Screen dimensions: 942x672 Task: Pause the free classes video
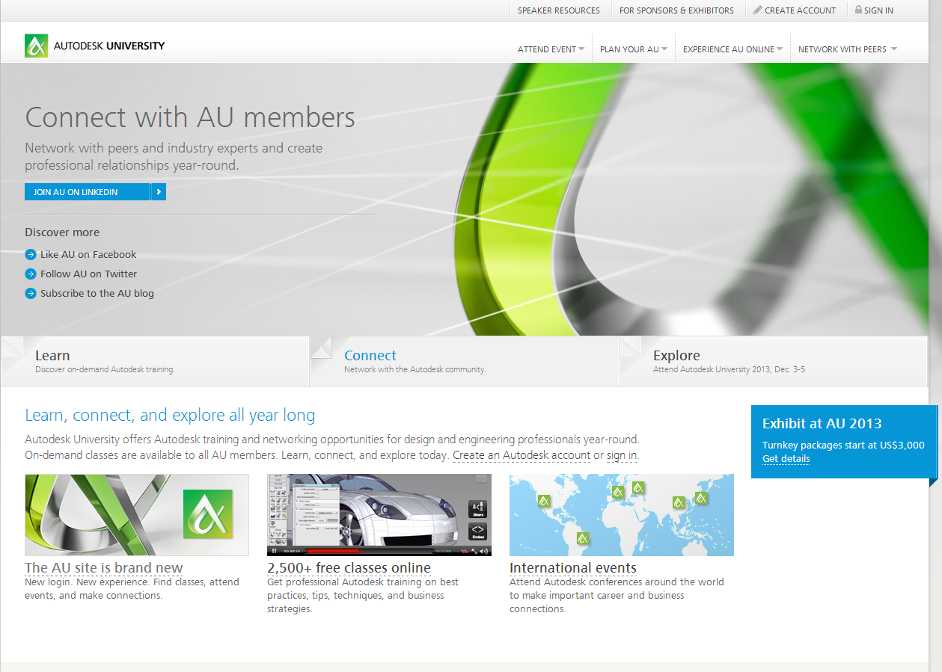click(x=274, y=552)
